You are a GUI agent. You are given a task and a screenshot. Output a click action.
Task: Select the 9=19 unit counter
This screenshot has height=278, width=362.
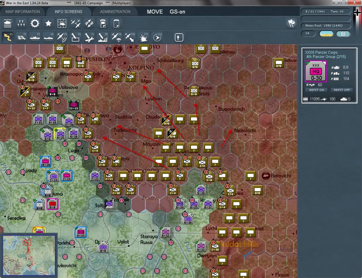coord(52,119)
